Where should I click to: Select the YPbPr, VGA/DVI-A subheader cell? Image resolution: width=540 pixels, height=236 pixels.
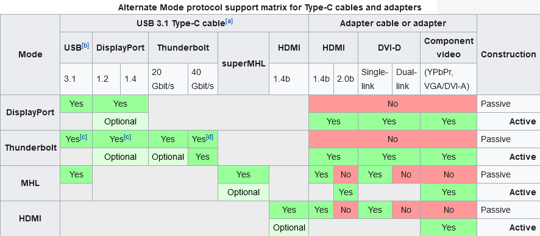(449, 79)
